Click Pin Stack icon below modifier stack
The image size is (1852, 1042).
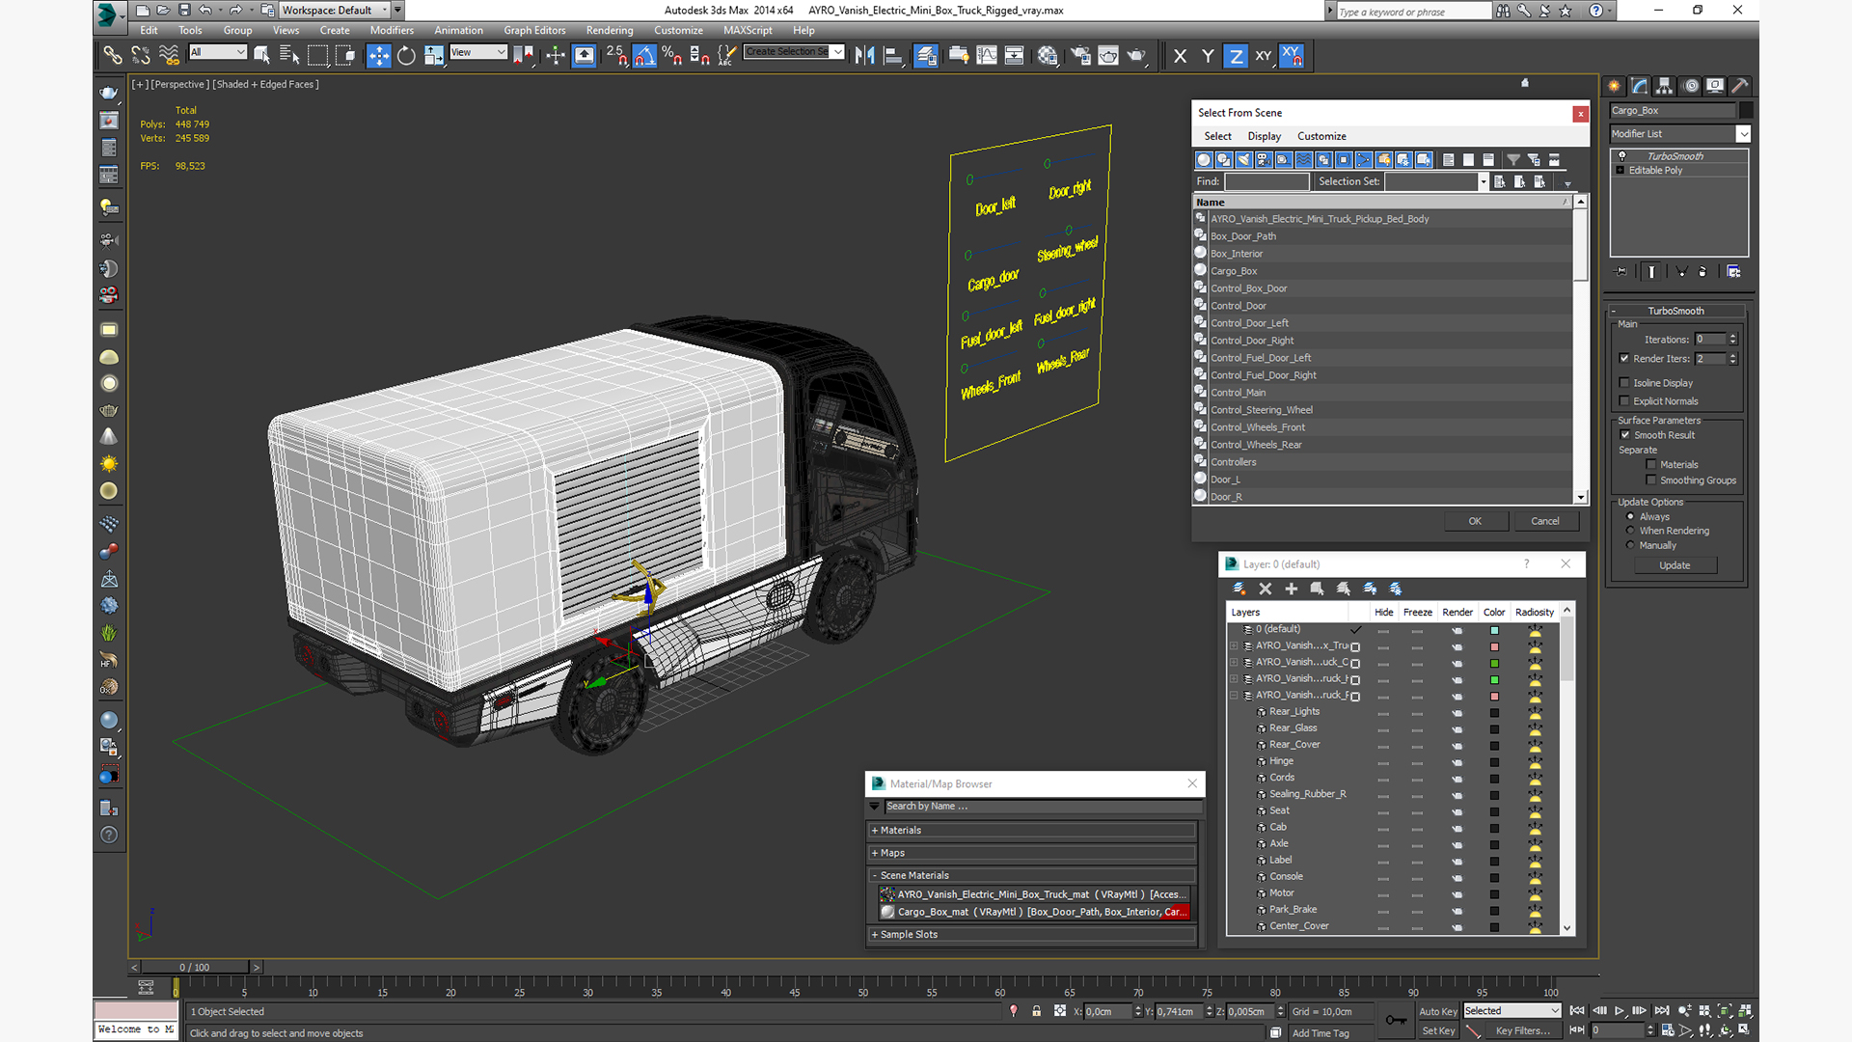(1621, 272)
